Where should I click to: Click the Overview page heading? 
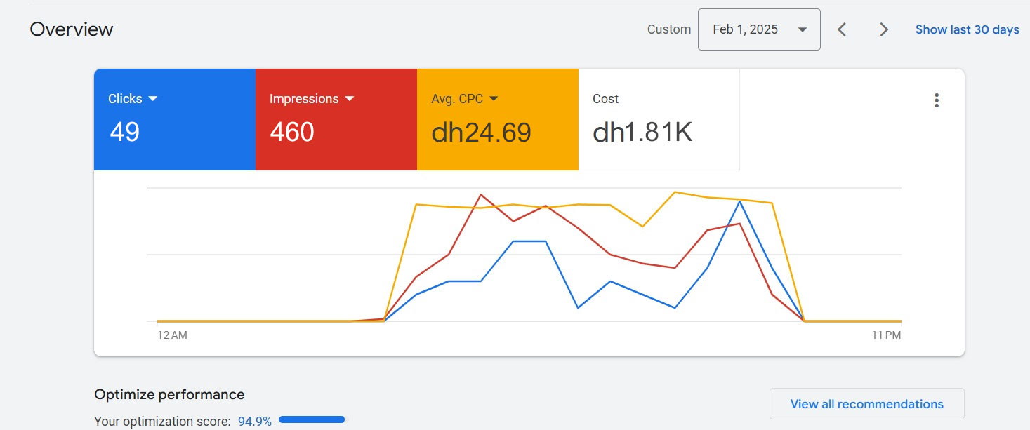click(71, 29)
